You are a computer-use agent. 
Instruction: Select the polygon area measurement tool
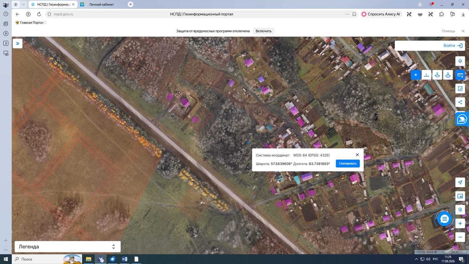[x=437, y=75]
